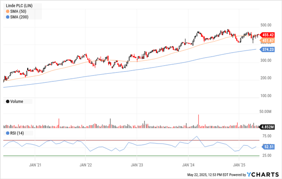Click the JAN '25 date label
282x179 pixels.
click(x=239, y=165)
